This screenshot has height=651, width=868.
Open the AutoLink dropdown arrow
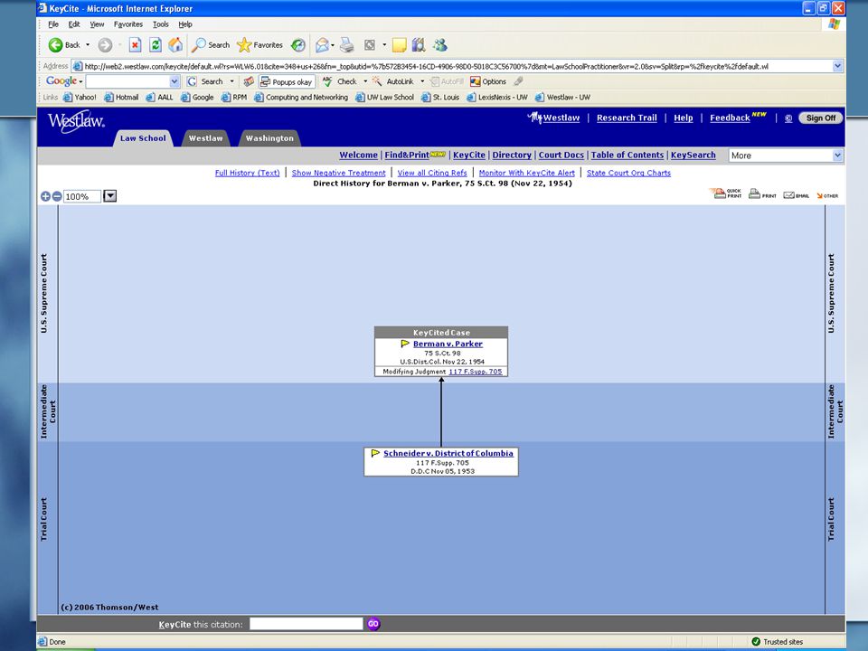click(x=422, y=81)
